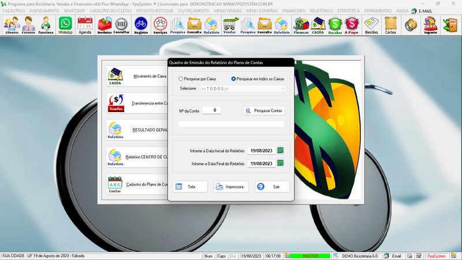Open the Suporte toolbar icon
Image resolution: width=462 pixels, height=260 pixels.
click(430, 25)
